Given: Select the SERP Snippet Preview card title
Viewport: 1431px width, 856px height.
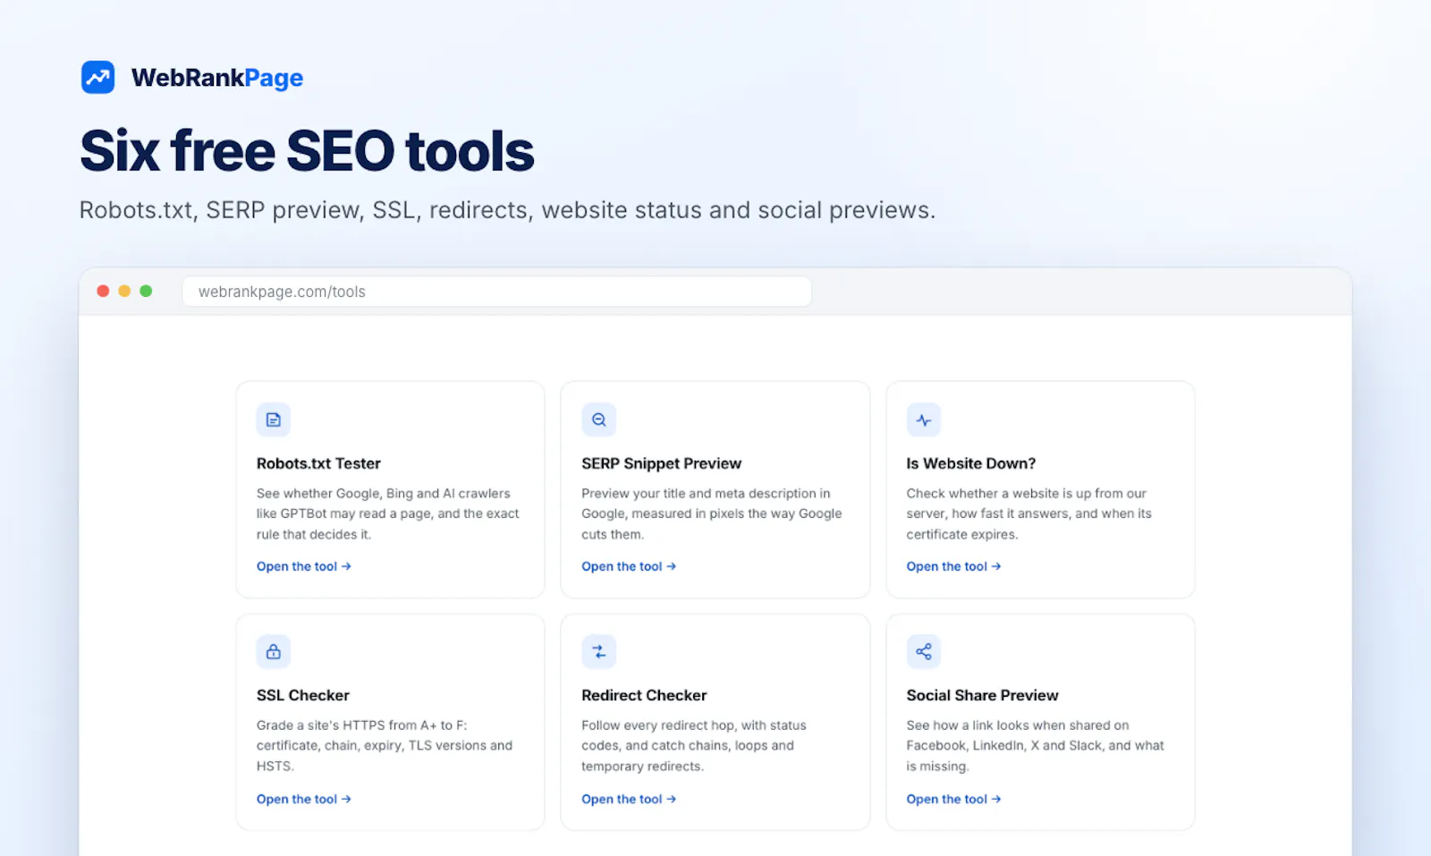Looking at the screenshot, I should click(662, 463).
